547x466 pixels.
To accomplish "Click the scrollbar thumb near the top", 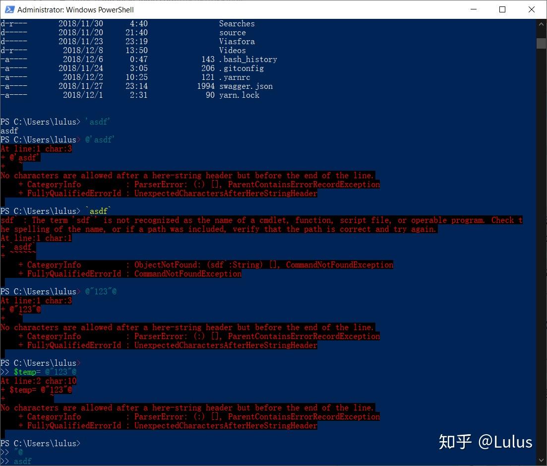I will 541,44.
